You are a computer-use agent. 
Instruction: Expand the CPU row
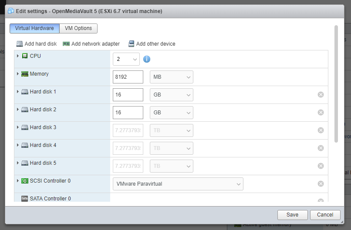[18, 56]
